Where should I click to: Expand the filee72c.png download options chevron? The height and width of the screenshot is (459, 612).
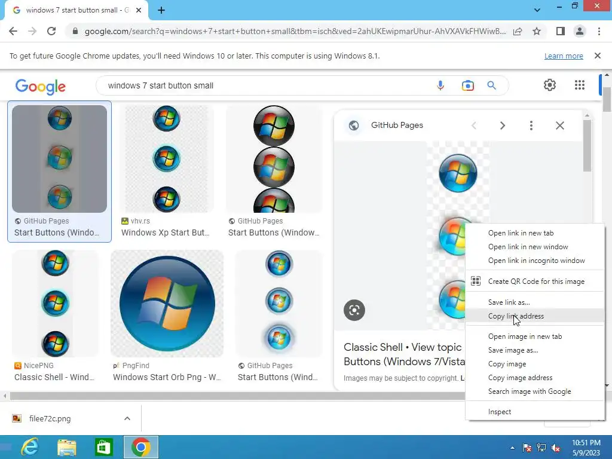click(x=127, y=418)
